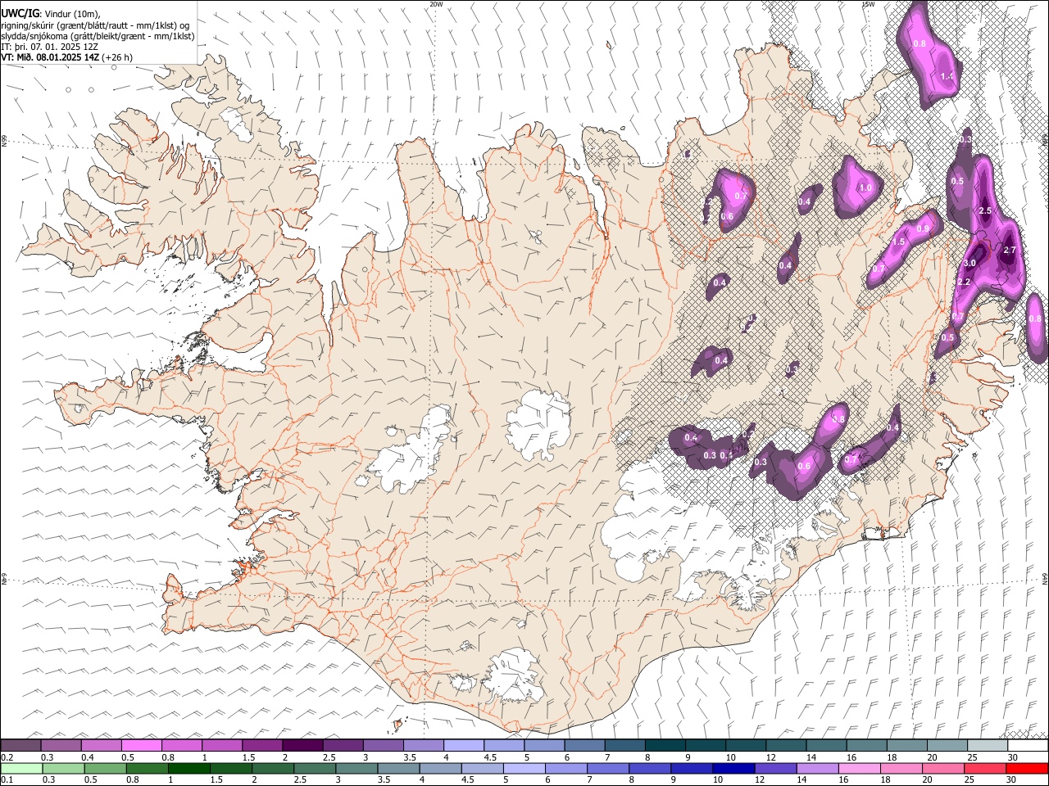Click the 2.2 precipitation value on the map

(964, 282)
